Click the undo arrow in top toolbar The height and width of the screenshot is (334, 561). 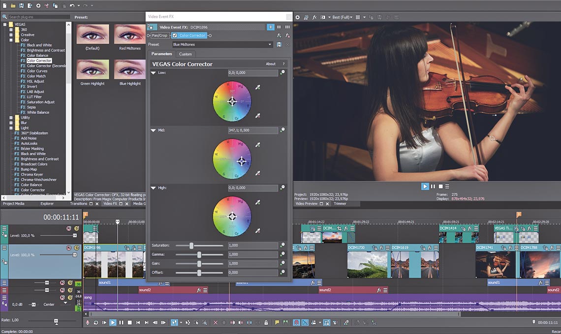pos(72,6)
